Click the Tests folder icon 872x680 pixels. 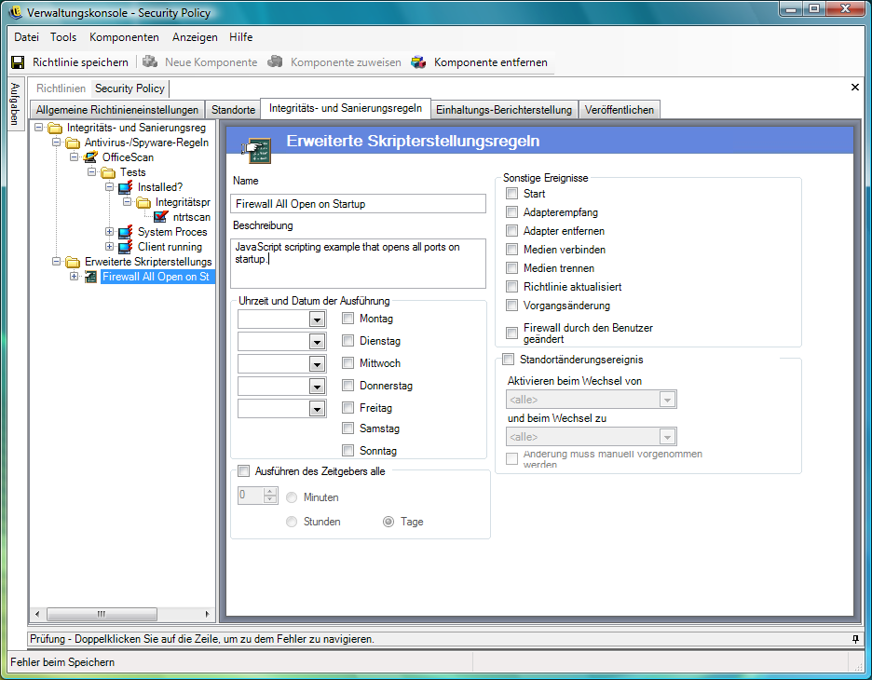coord(108,172)
